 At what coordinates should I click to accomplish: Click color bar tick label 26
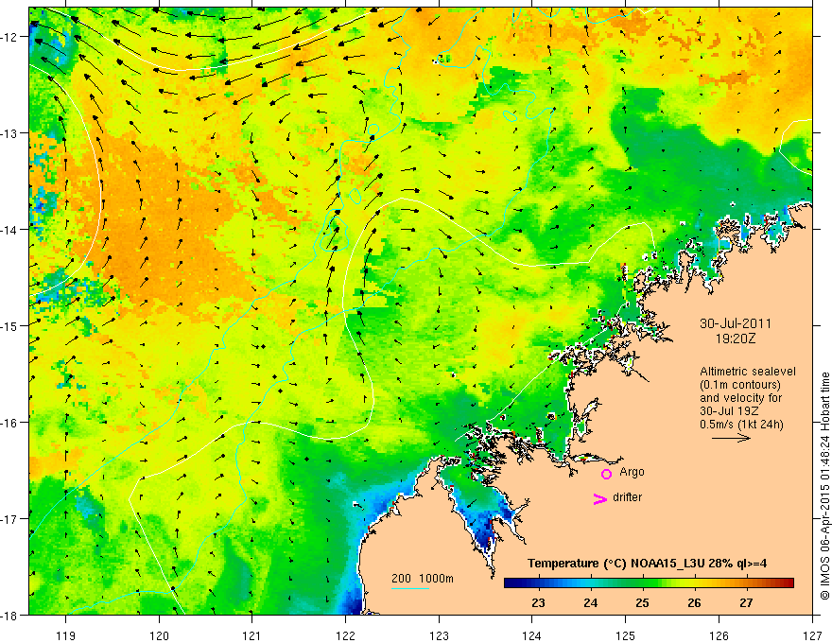(694, 603)
